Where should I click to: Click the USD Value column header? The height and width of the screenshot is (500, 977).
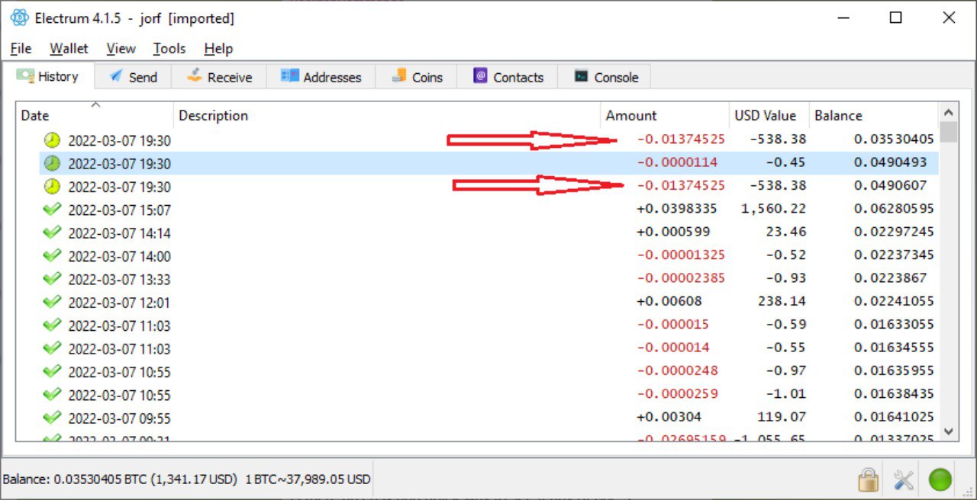pos(769,115)
